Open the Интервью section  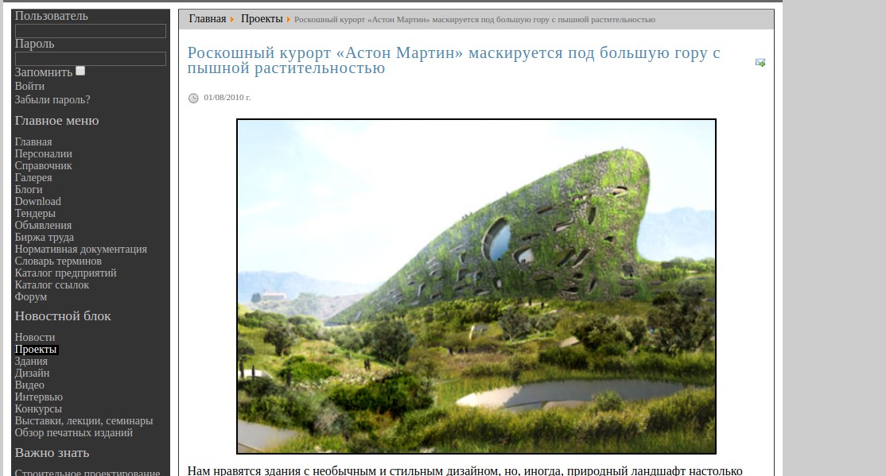(x=39, y=397)
